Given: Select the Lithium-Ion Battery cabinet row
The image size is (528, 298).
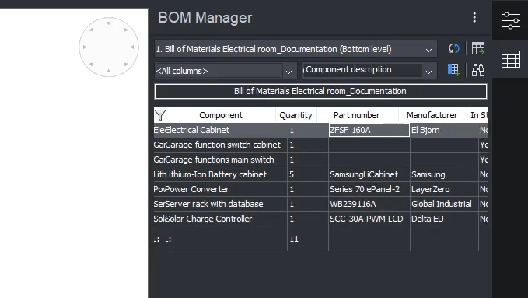Looking at the screenshot, I should 320,174.
